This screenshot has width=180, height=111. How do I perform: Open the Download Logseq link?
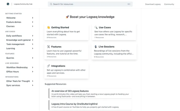[153, 4]
